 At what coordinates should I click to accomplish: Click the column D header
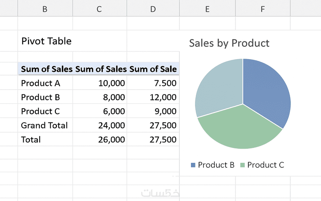(x=153, y=9)
